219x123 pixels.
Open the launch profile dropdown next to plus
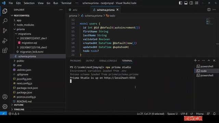tap(199, 60)
